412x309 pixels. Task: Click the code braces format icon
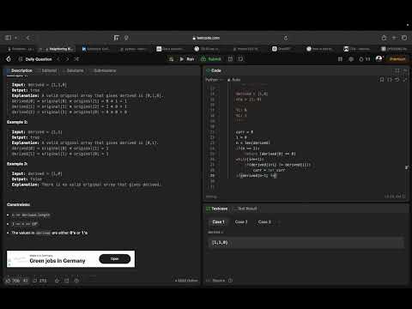tap(390, 80)
